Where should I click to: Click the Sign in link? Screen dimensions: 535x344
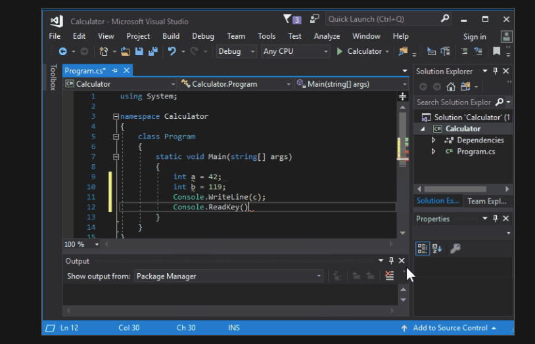click(475, 37)
